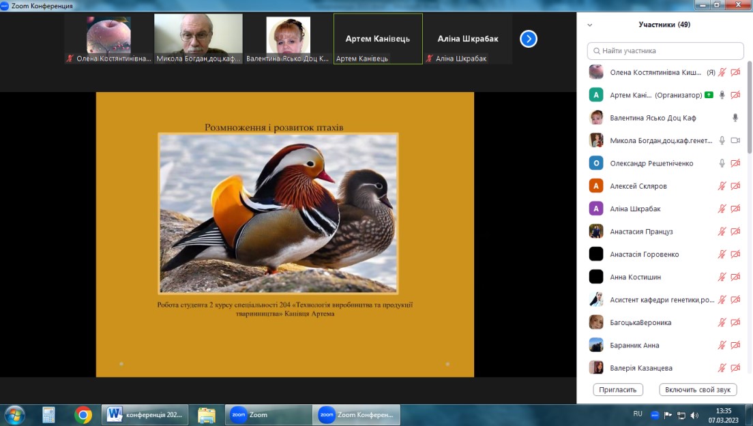
Task: Click muted microphone icon for Алексей Скляров
Action: [722, 186]
